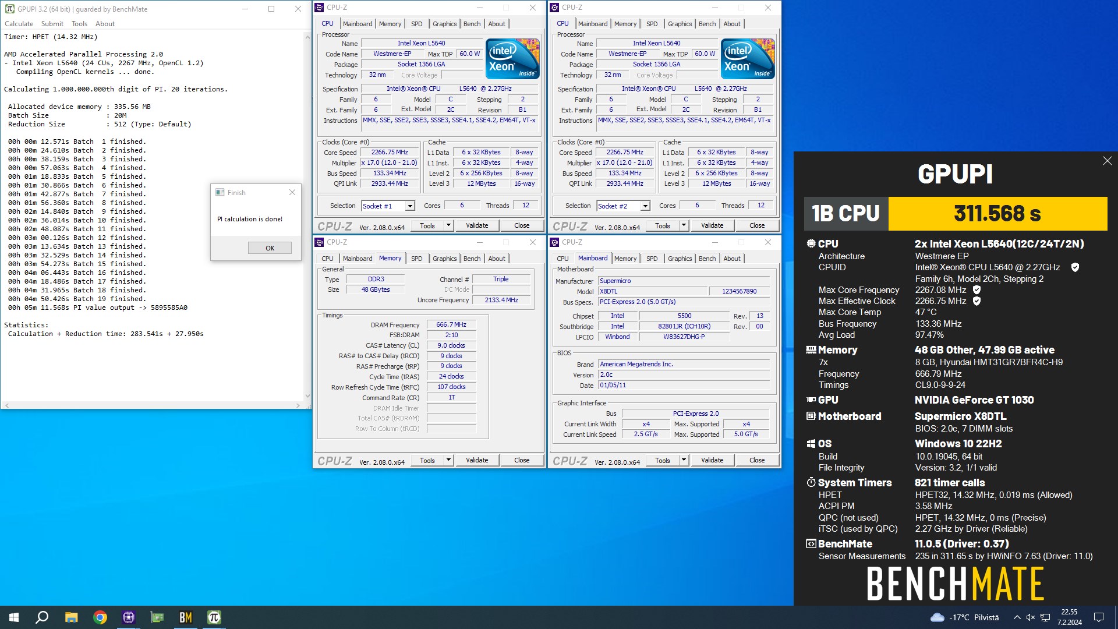Click the weather widget cloud icon

tap(937, 617)
